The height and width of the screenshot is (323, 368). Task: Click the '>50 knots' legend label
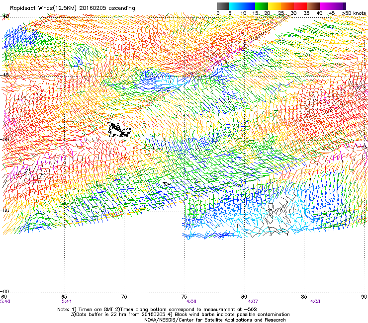354,13
